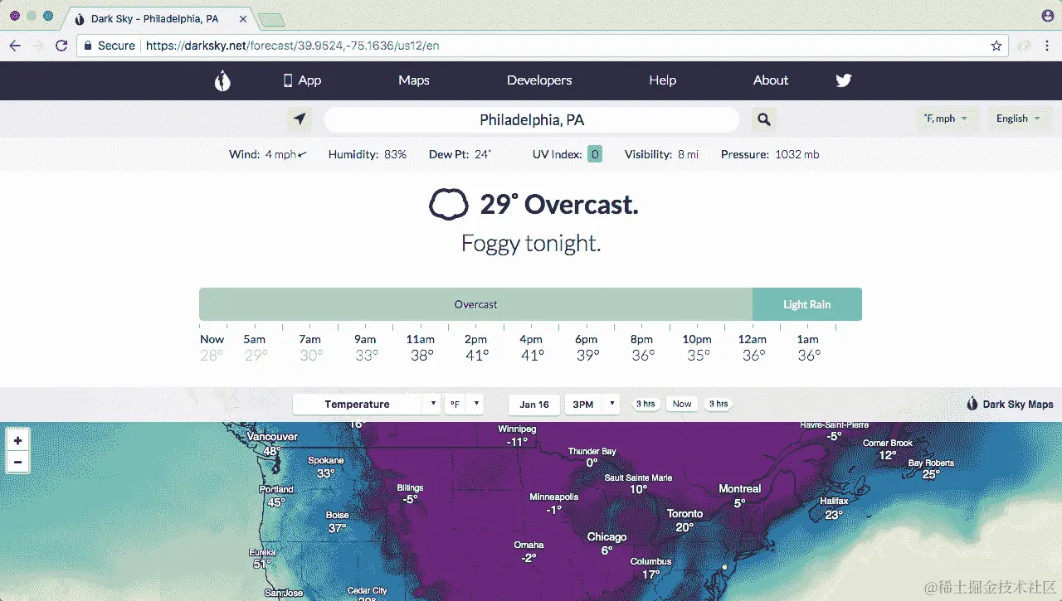Bookmark page with star icon
The width and height of the screenshot is (1062, 601).
point(996,46)
